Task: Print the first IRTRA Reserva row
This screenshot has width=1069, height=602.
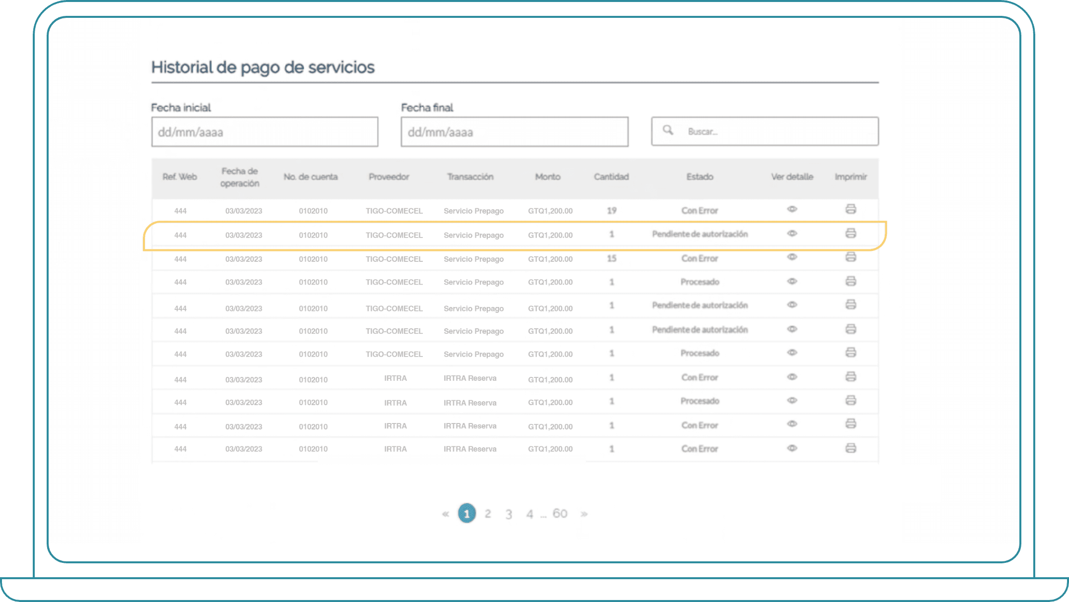Action: (x=851, y=377)
